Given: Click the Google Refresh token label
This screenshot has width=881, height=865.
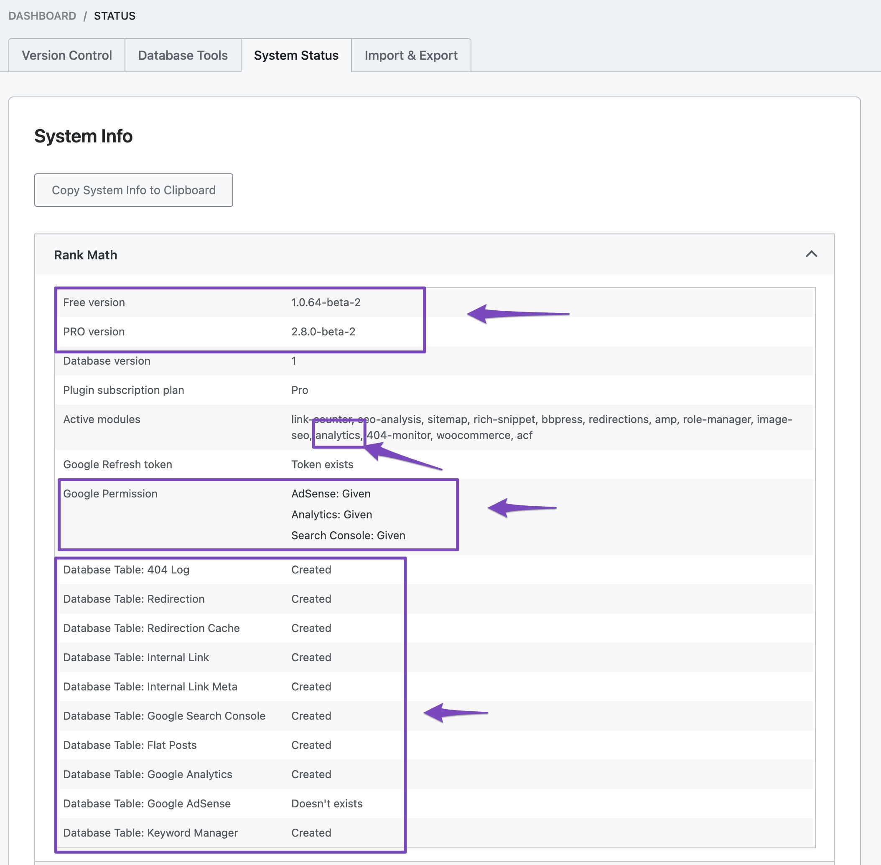Looking at the screenshot, I should coord(117,464).
